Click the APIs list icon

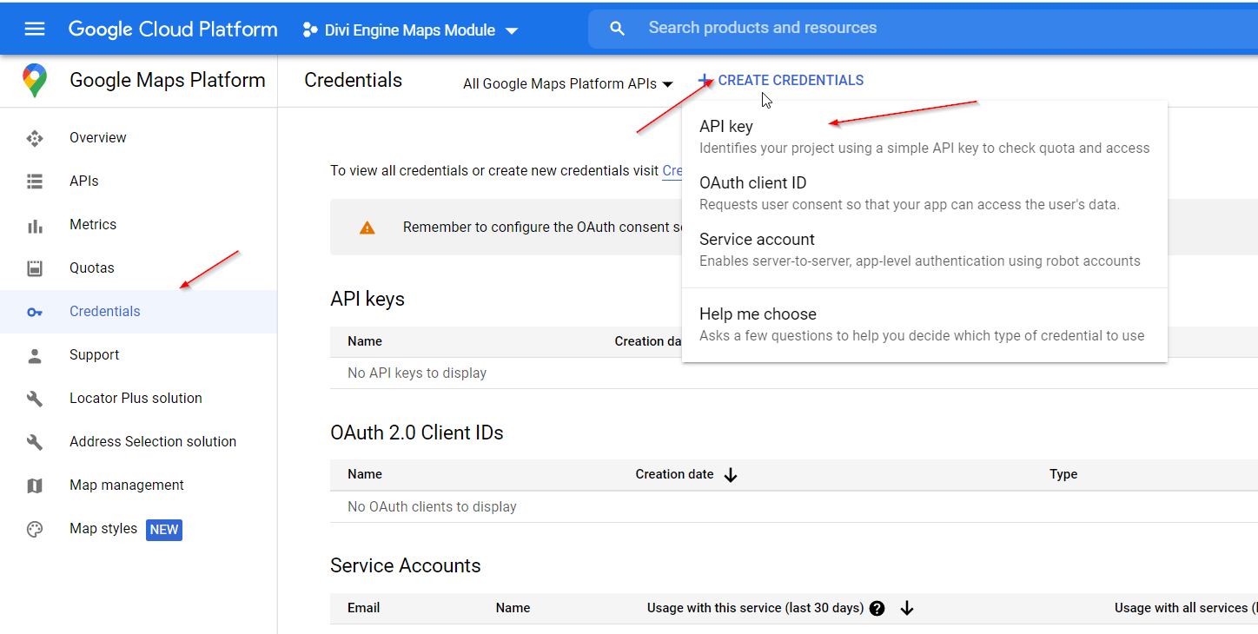tap(35, 182)
